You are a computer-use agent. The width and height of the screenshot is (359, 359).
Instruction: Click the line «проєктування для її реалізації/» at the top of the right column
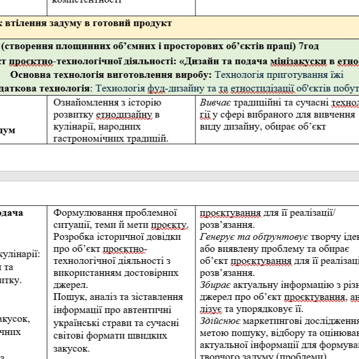(x=268, y=213)
